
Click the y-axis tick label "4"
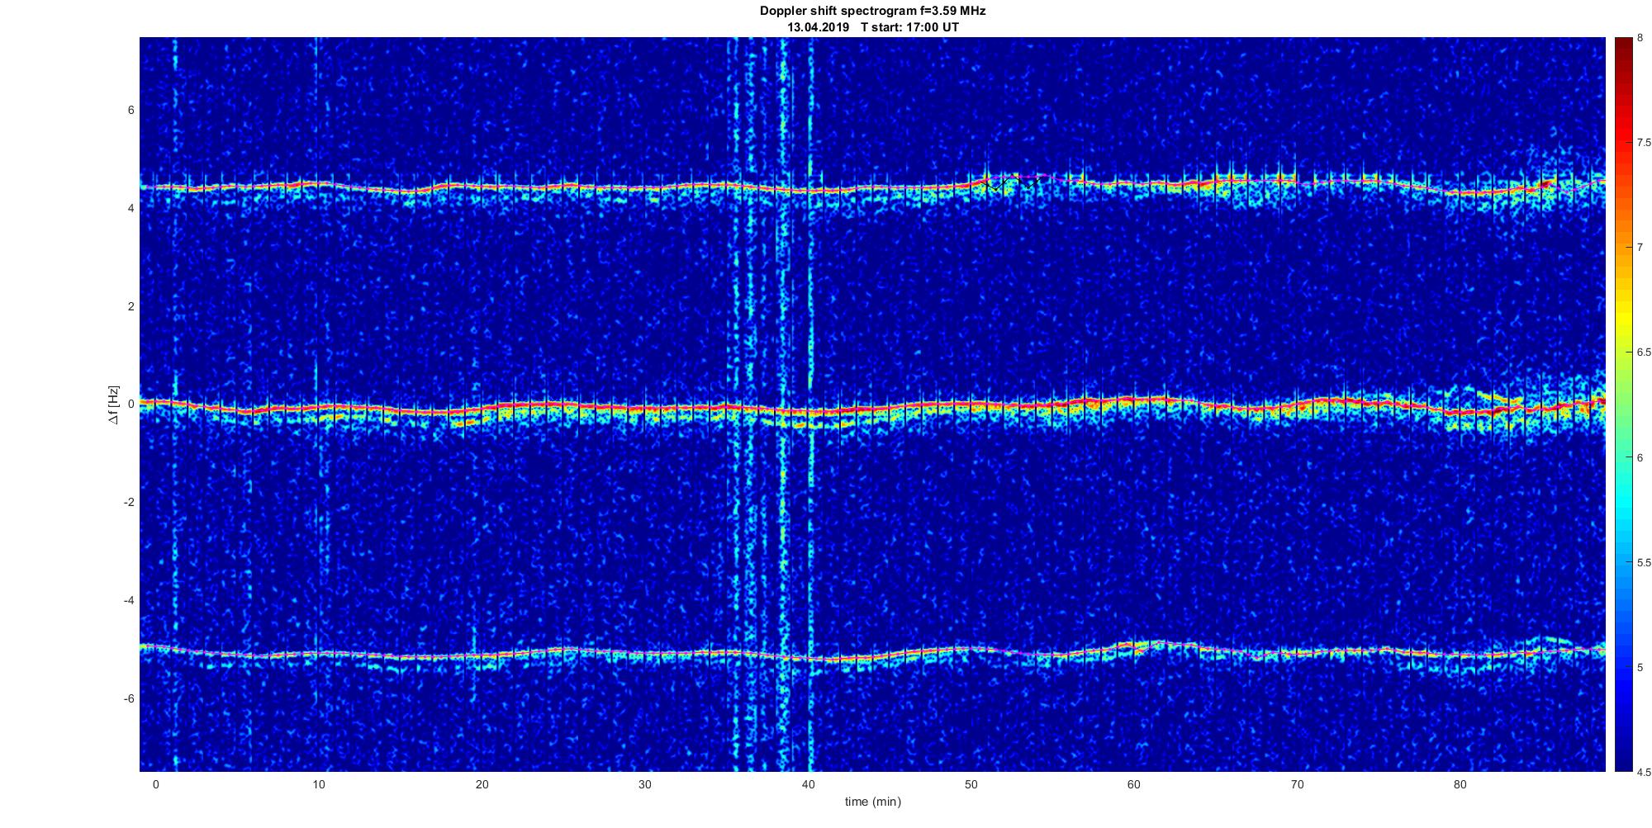(131, 209)
